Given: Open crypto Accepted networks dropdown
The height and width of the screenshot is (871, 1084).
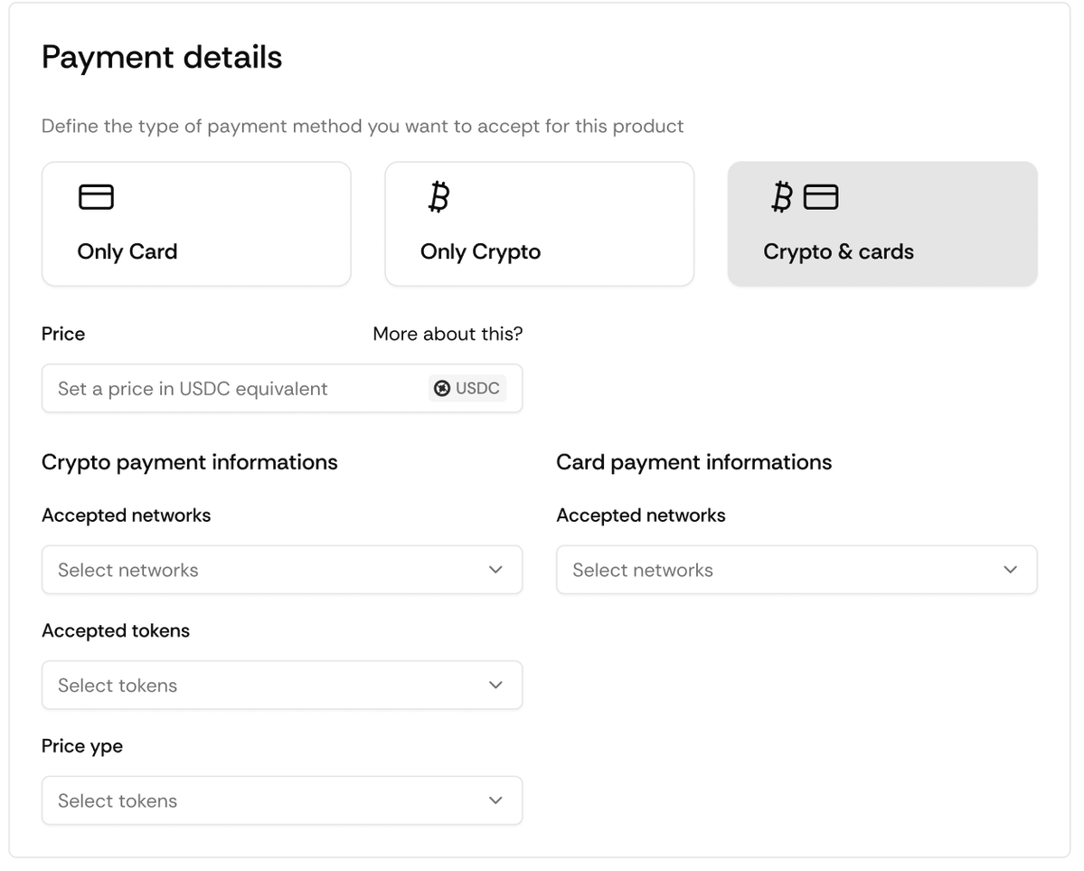Looking at the screenshot, I should pos(282,570).
